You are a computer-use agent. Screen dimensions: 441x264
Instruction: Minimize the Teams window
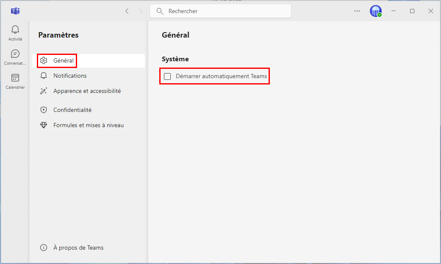point(394,11)
